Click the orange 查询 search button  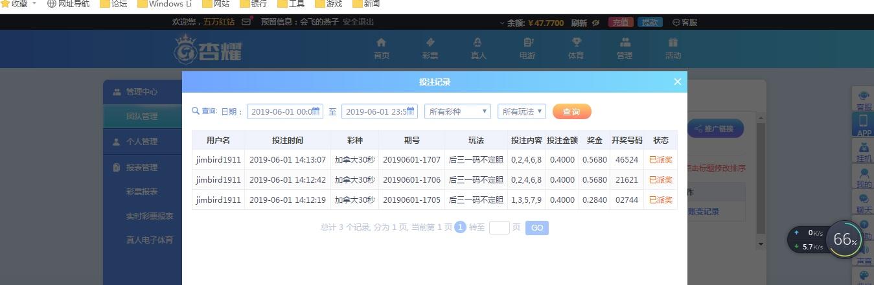tap(571, 111)
